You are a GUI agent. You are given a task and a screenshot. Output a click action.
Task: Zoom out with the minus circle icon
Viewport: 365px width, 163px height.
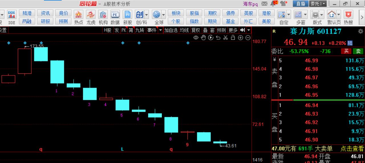[248, 38]
